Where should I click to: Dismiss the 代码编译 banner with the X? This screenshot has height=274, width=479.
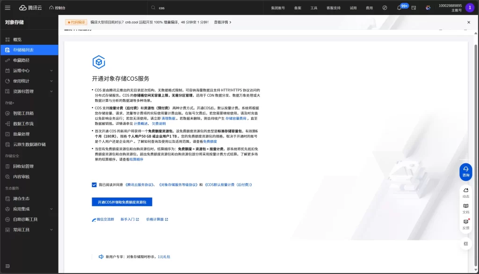(x=468, y=21)
